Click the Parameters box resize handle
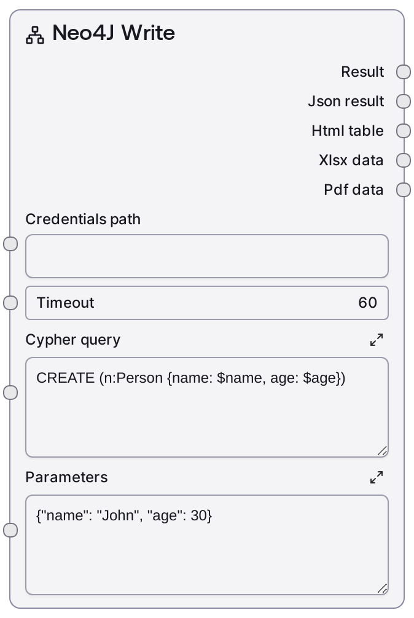This screenshot has width=414, height=618. 382,589
